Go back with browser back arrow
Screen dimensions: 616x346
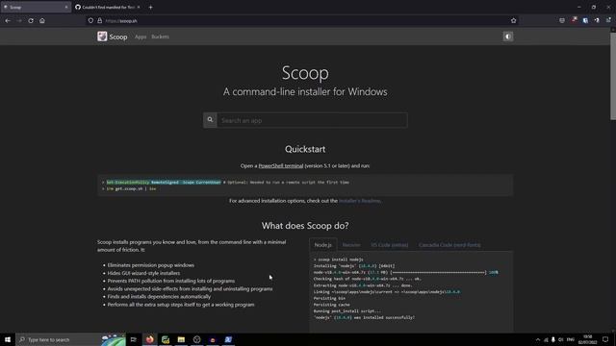(8, 21)
